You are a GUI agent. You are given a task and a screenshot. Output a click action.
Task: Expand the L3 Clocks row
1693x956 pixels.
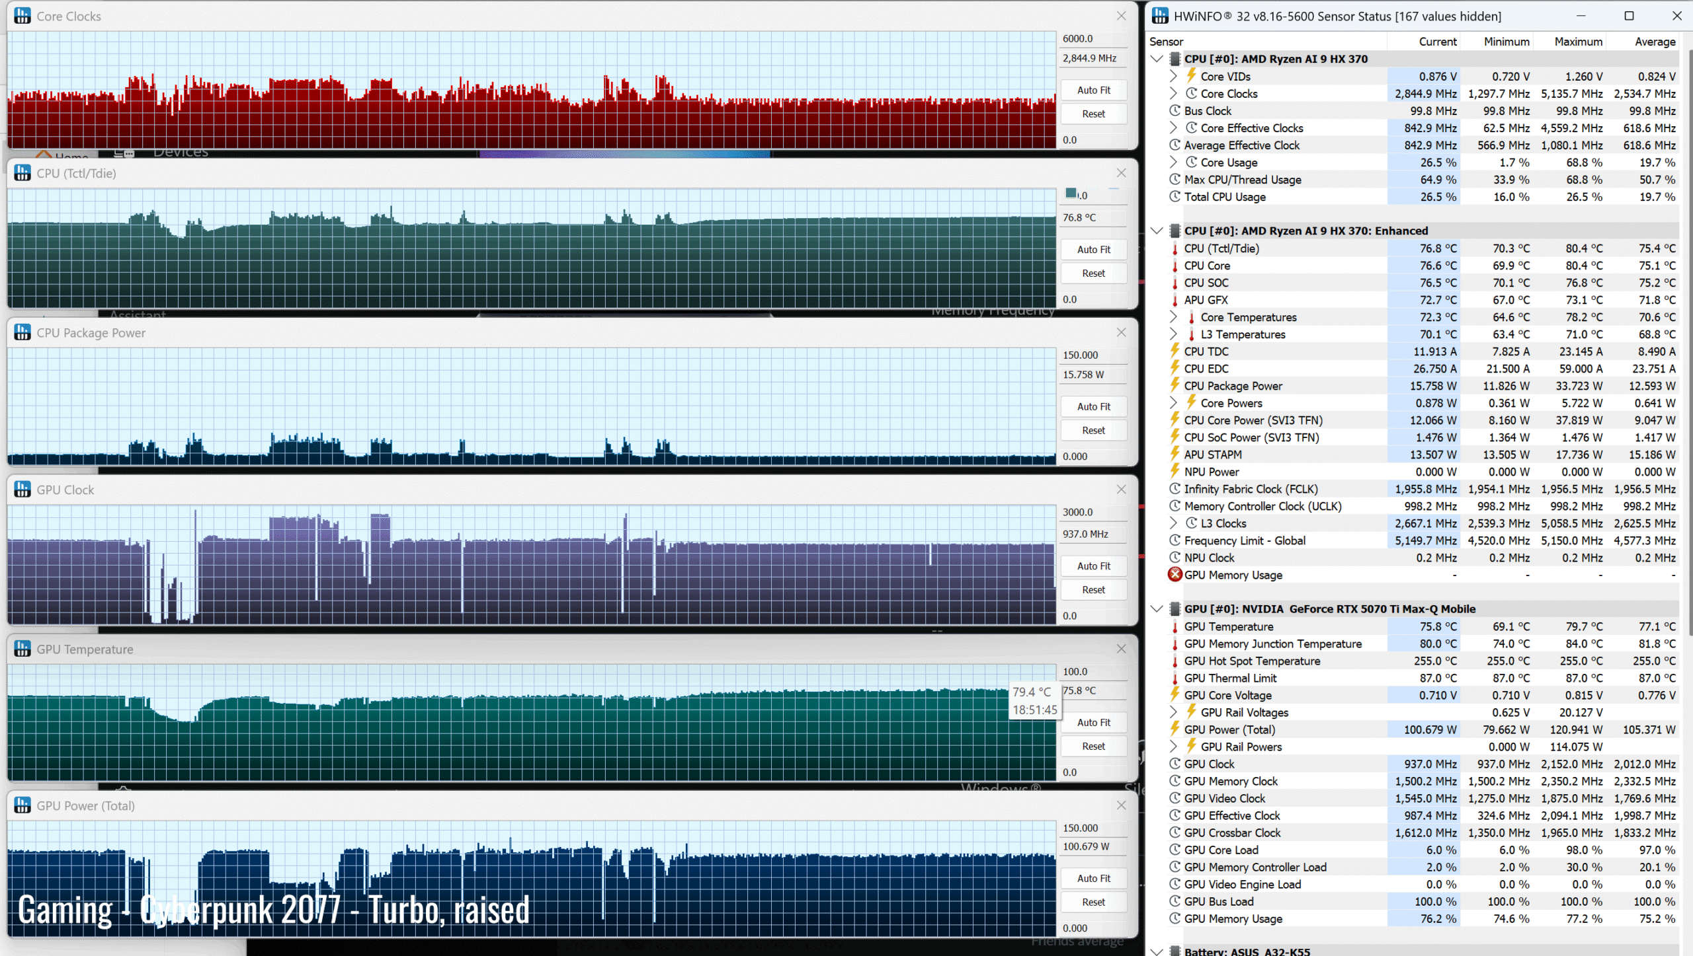1173,523
